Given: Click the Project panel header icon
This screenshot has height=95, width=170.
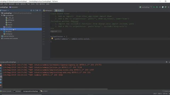Looking at the screenshot, I should point(1,11).
